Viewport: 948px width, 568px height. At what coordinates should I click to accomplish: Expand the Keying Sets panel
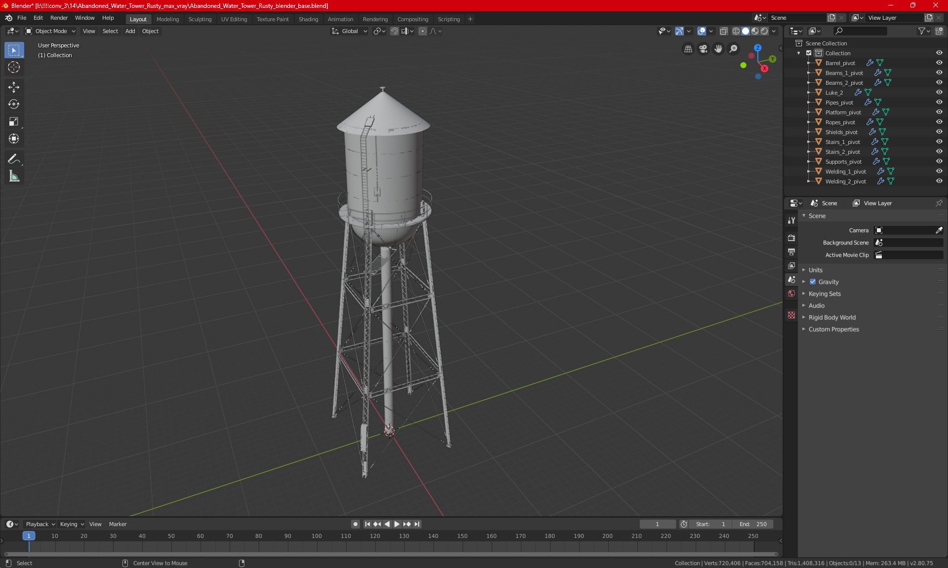tap(824, 293)
